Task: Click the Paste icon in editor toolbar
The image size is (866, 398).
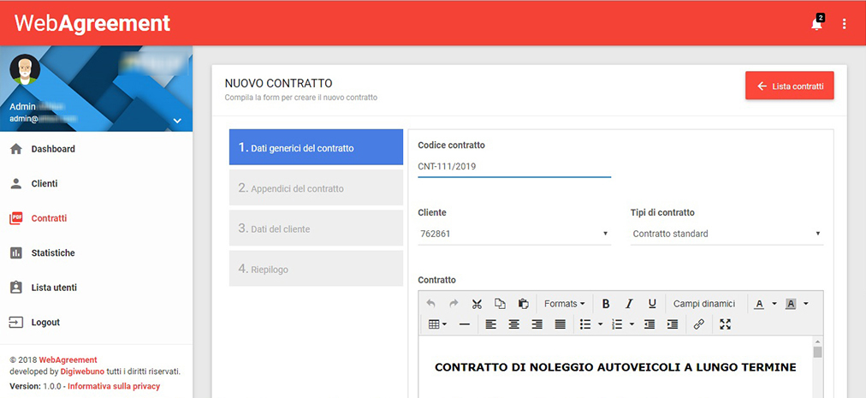Action: click(x=523, y=304)
